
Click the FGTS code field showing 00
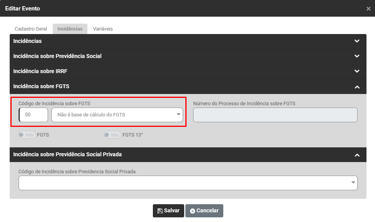click(33, 115)
